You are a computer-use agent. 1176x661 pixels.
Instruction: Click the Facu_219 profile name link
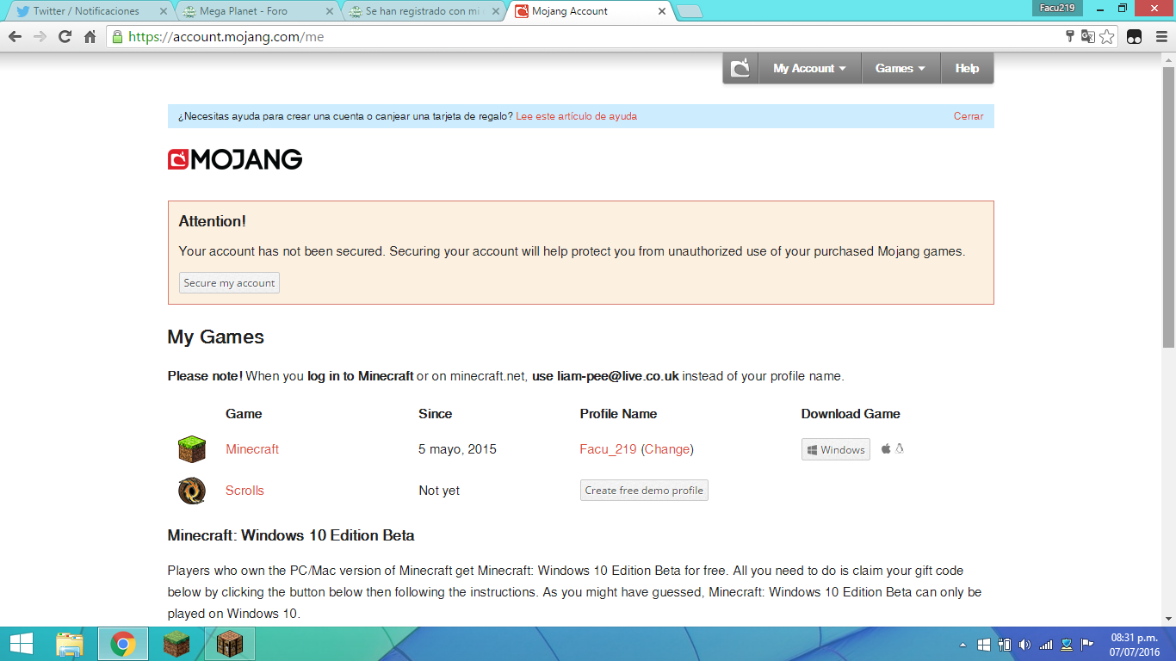coord(609,449)
